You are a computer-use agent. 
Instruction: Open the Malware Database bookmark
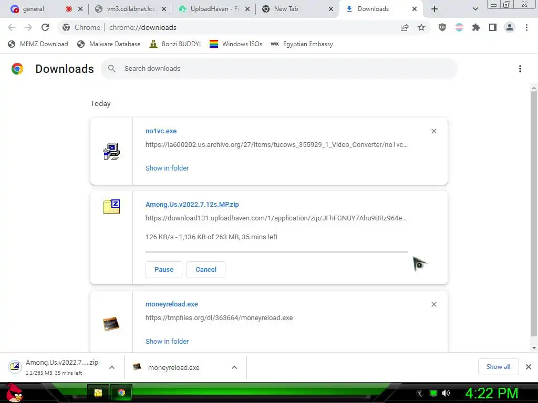pyautogui.click(x=109, y=44)
